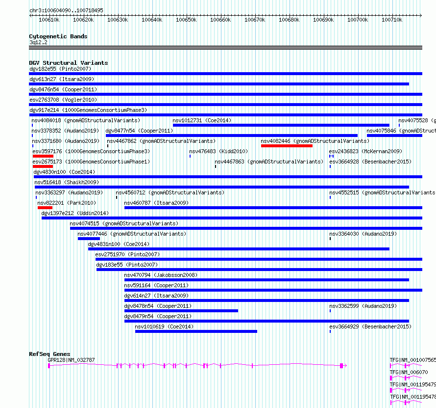Select the nsv1012731 (Coe2014) blue bar

(x=281, y=125)
